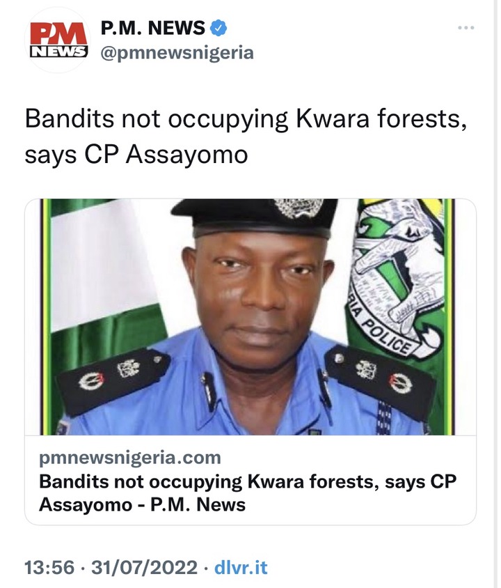This screenshot has height=588, width=501.
Task: Open the three-dot more options menu
Action: 466,28
